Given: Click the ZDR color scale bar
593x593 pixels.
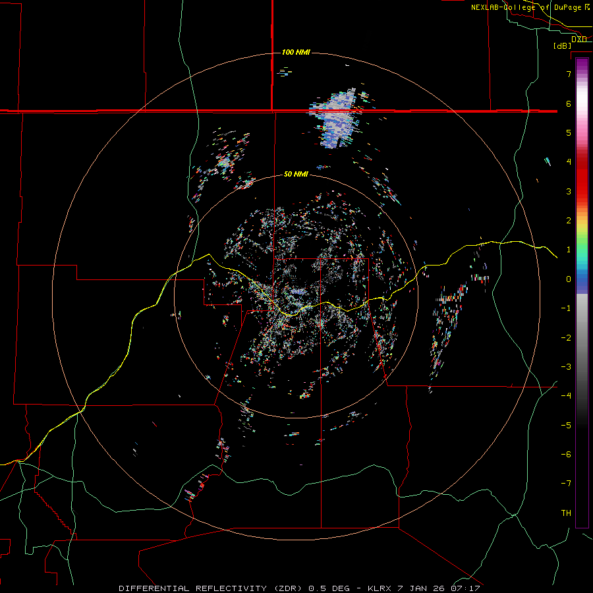Looking at the screenshot, I should click(x=582, y=293).
